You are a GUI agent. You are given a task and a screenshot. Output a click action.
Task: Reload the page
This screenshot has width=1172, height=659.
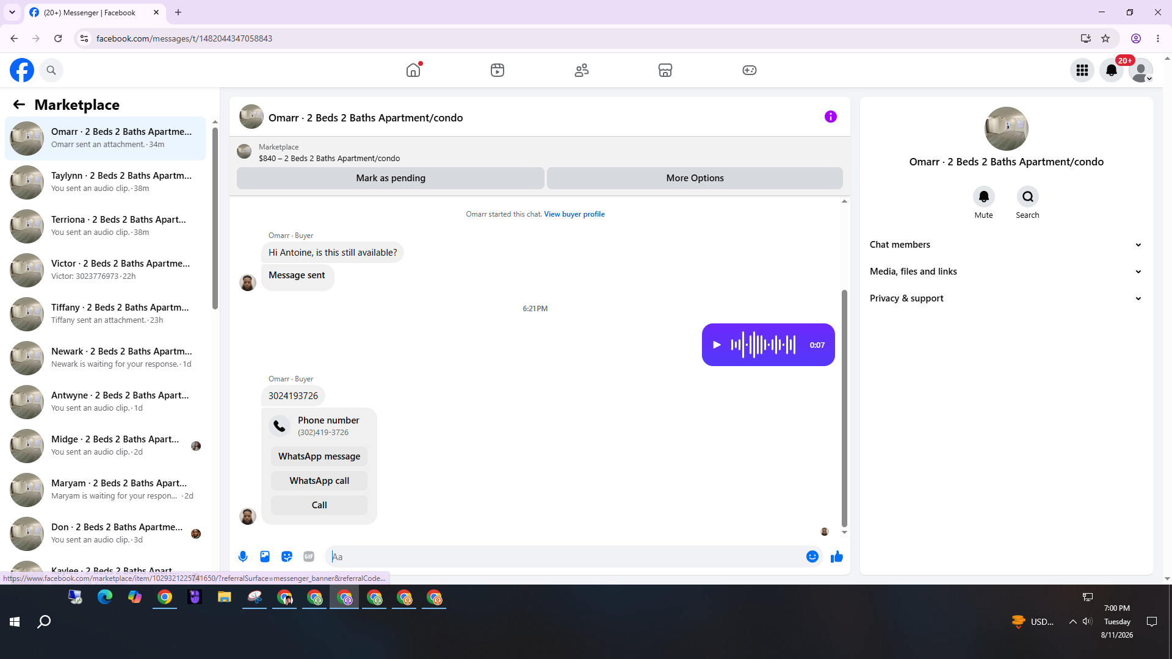[58, 38]
